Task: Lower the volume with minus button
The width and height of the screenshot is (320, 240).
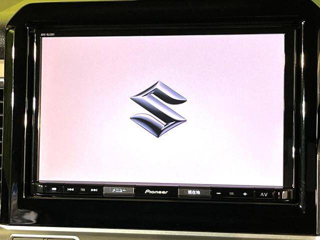Action: (x=218, y=193)
